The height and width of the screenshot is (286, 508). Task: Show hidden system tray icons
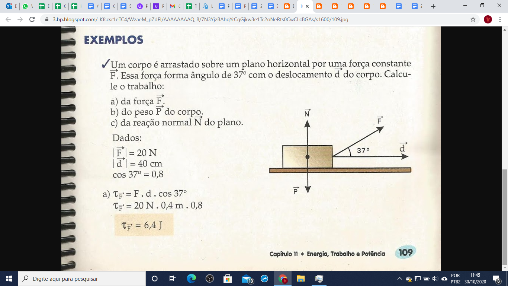[400, 279]
